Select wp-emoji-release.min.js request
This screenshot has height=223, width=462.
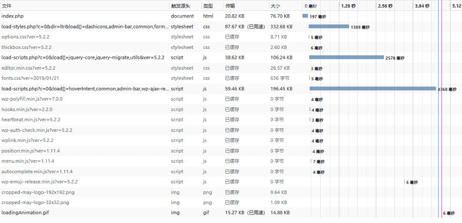pyautogui.click(x=231, y=182)
